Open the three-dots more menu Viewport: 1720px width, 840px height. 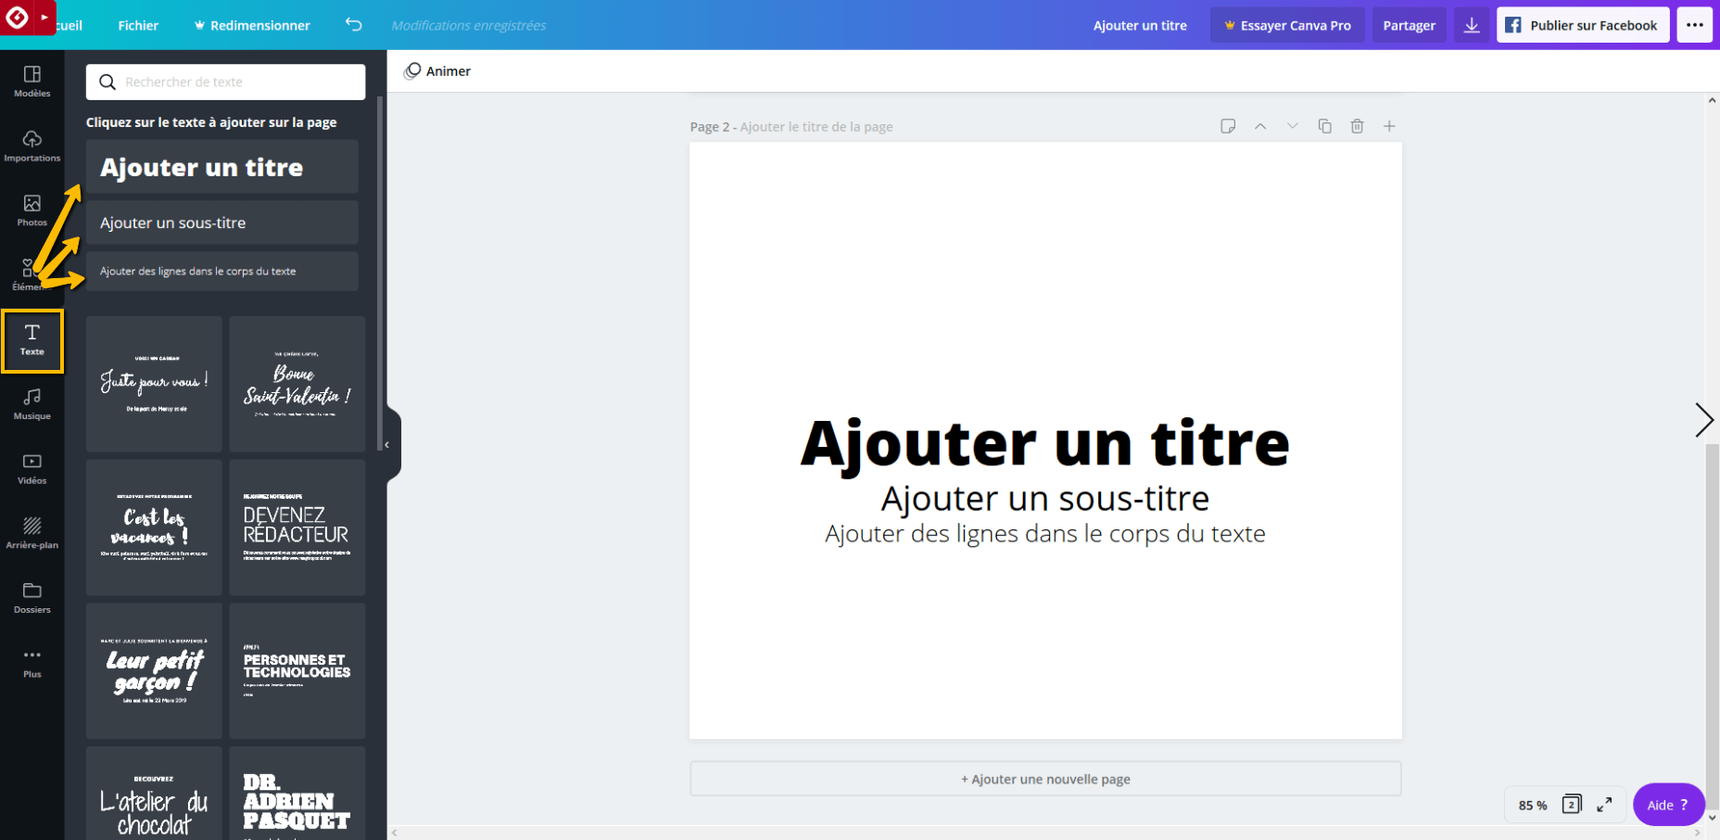tap(1695, 25)
